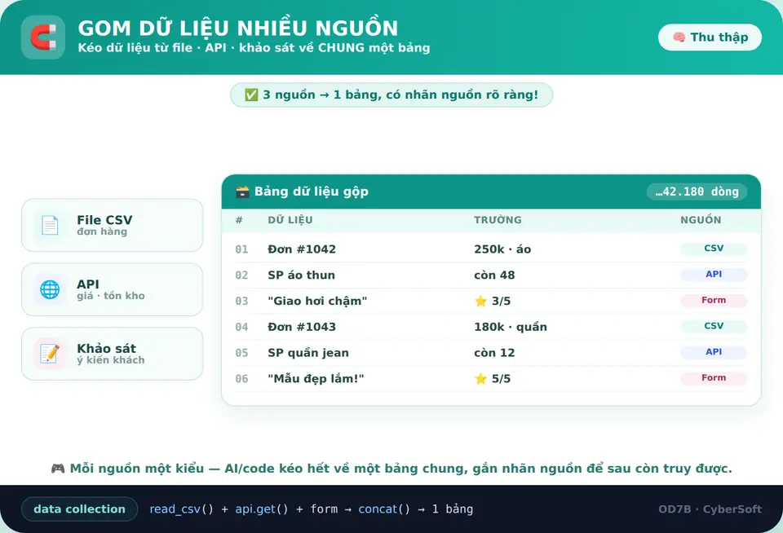Click the star icon beside 3/5 rating

481,301
